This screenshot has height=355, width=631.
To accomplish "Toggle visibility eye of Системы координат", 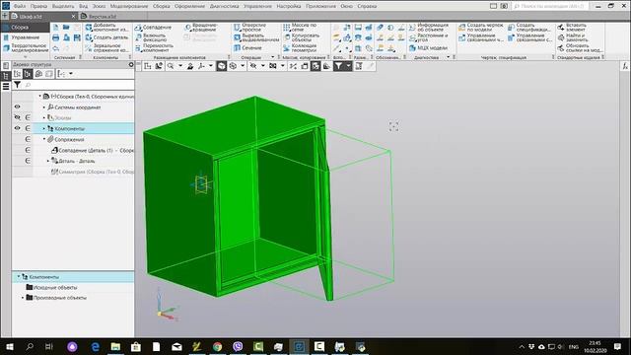I will tap(17, 107).
